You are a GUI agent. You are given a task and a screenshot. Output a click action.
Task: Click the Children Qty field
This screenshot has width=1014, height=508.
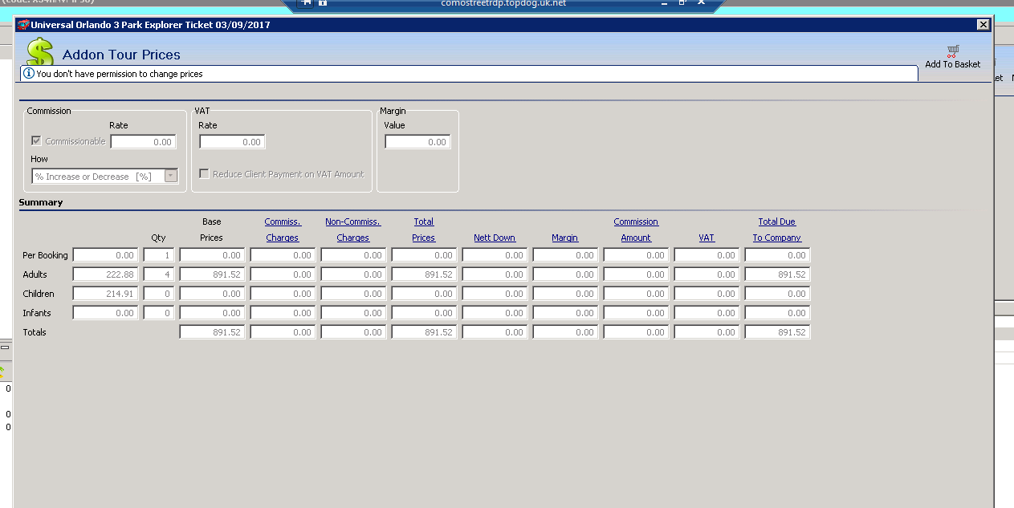[158, 294]
